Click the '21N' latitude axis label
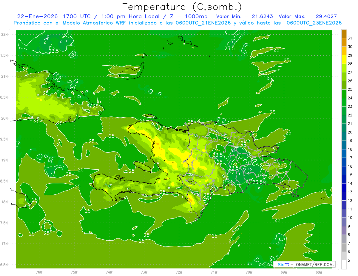358x276 pixels. [x=5, y=77]
